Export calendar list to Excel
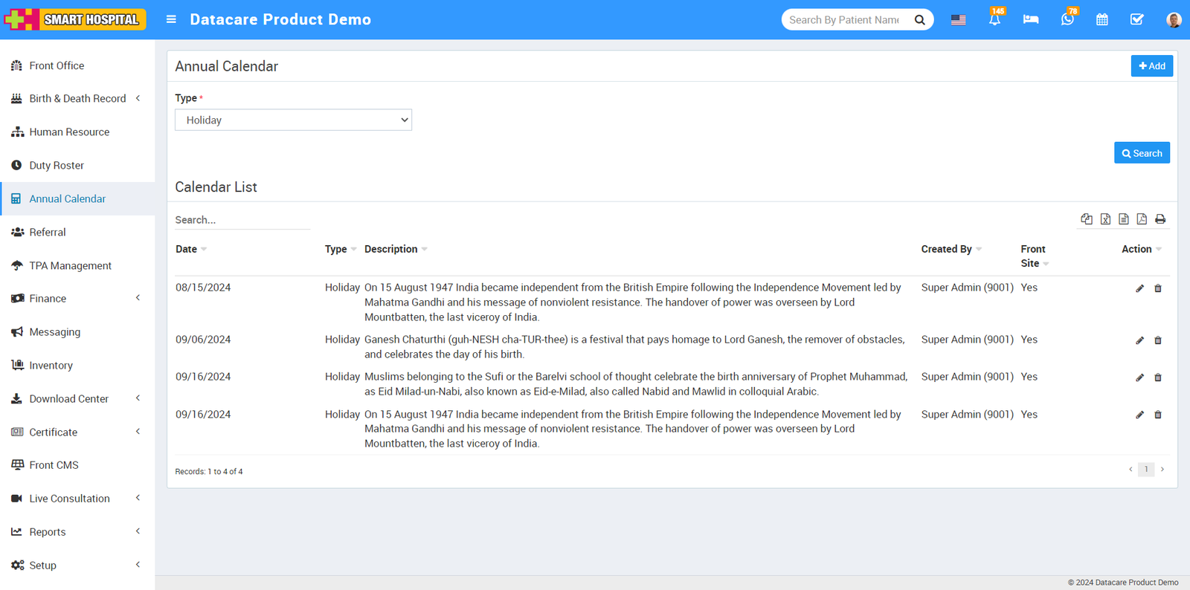The width and height of the screenshot is (1190, 590). point(1105,219)
